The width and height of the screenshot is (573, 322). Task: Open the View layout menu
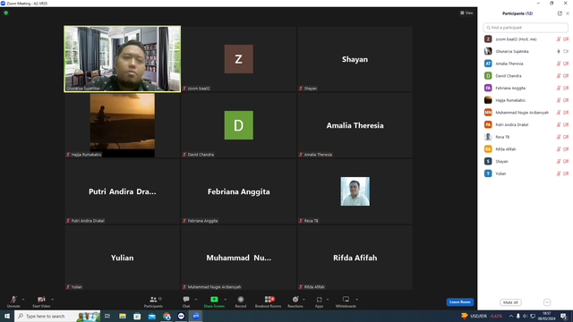466,13
